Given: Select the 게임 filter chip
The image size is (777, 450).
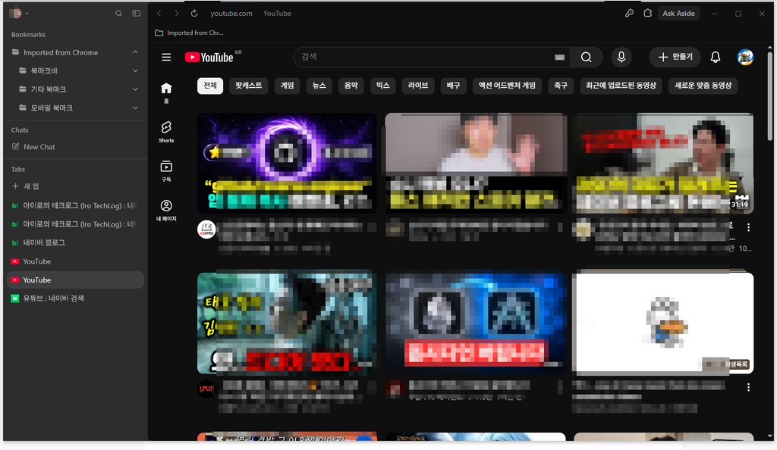Looking at the screenshot, I should coord(288,86).
